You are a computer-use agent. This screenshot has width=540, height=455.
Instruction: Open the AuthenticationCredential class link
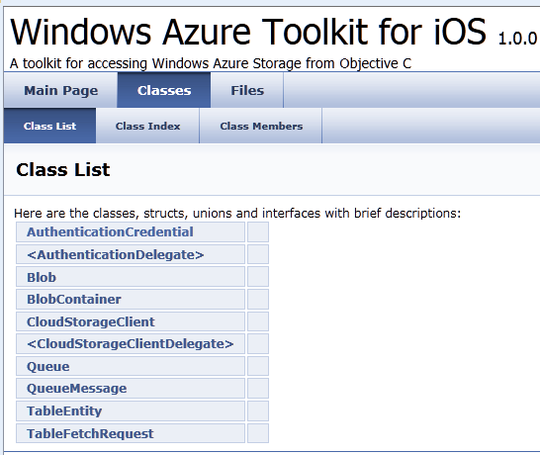click(x=110, y=231)
